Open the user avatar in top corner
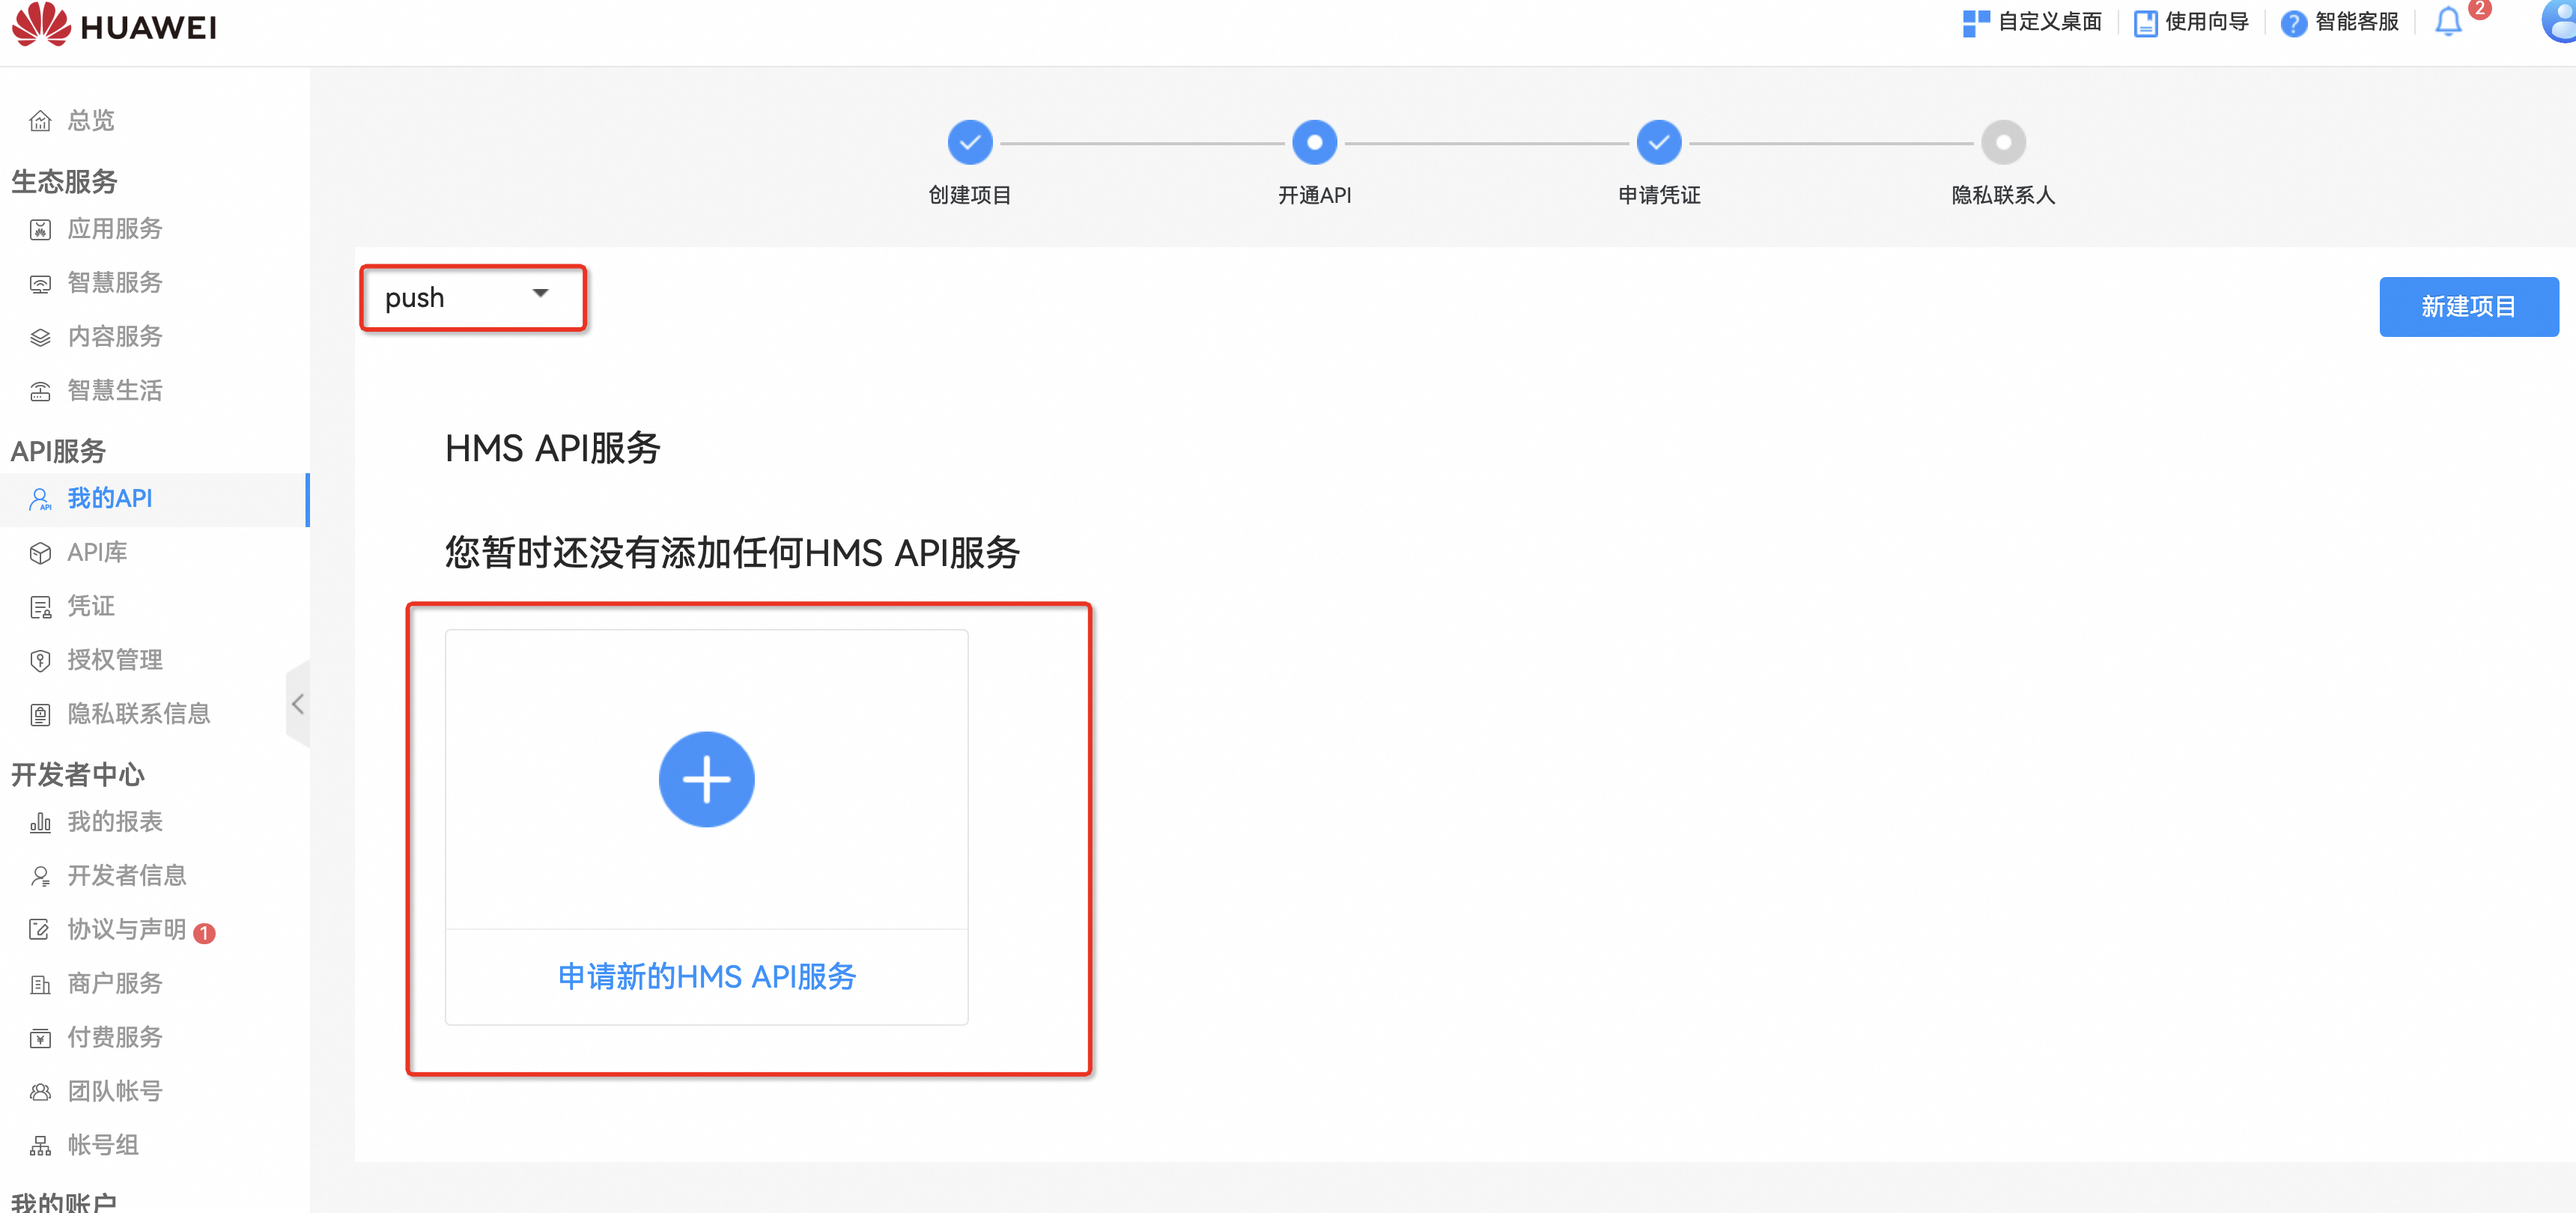 (2559, 20)
